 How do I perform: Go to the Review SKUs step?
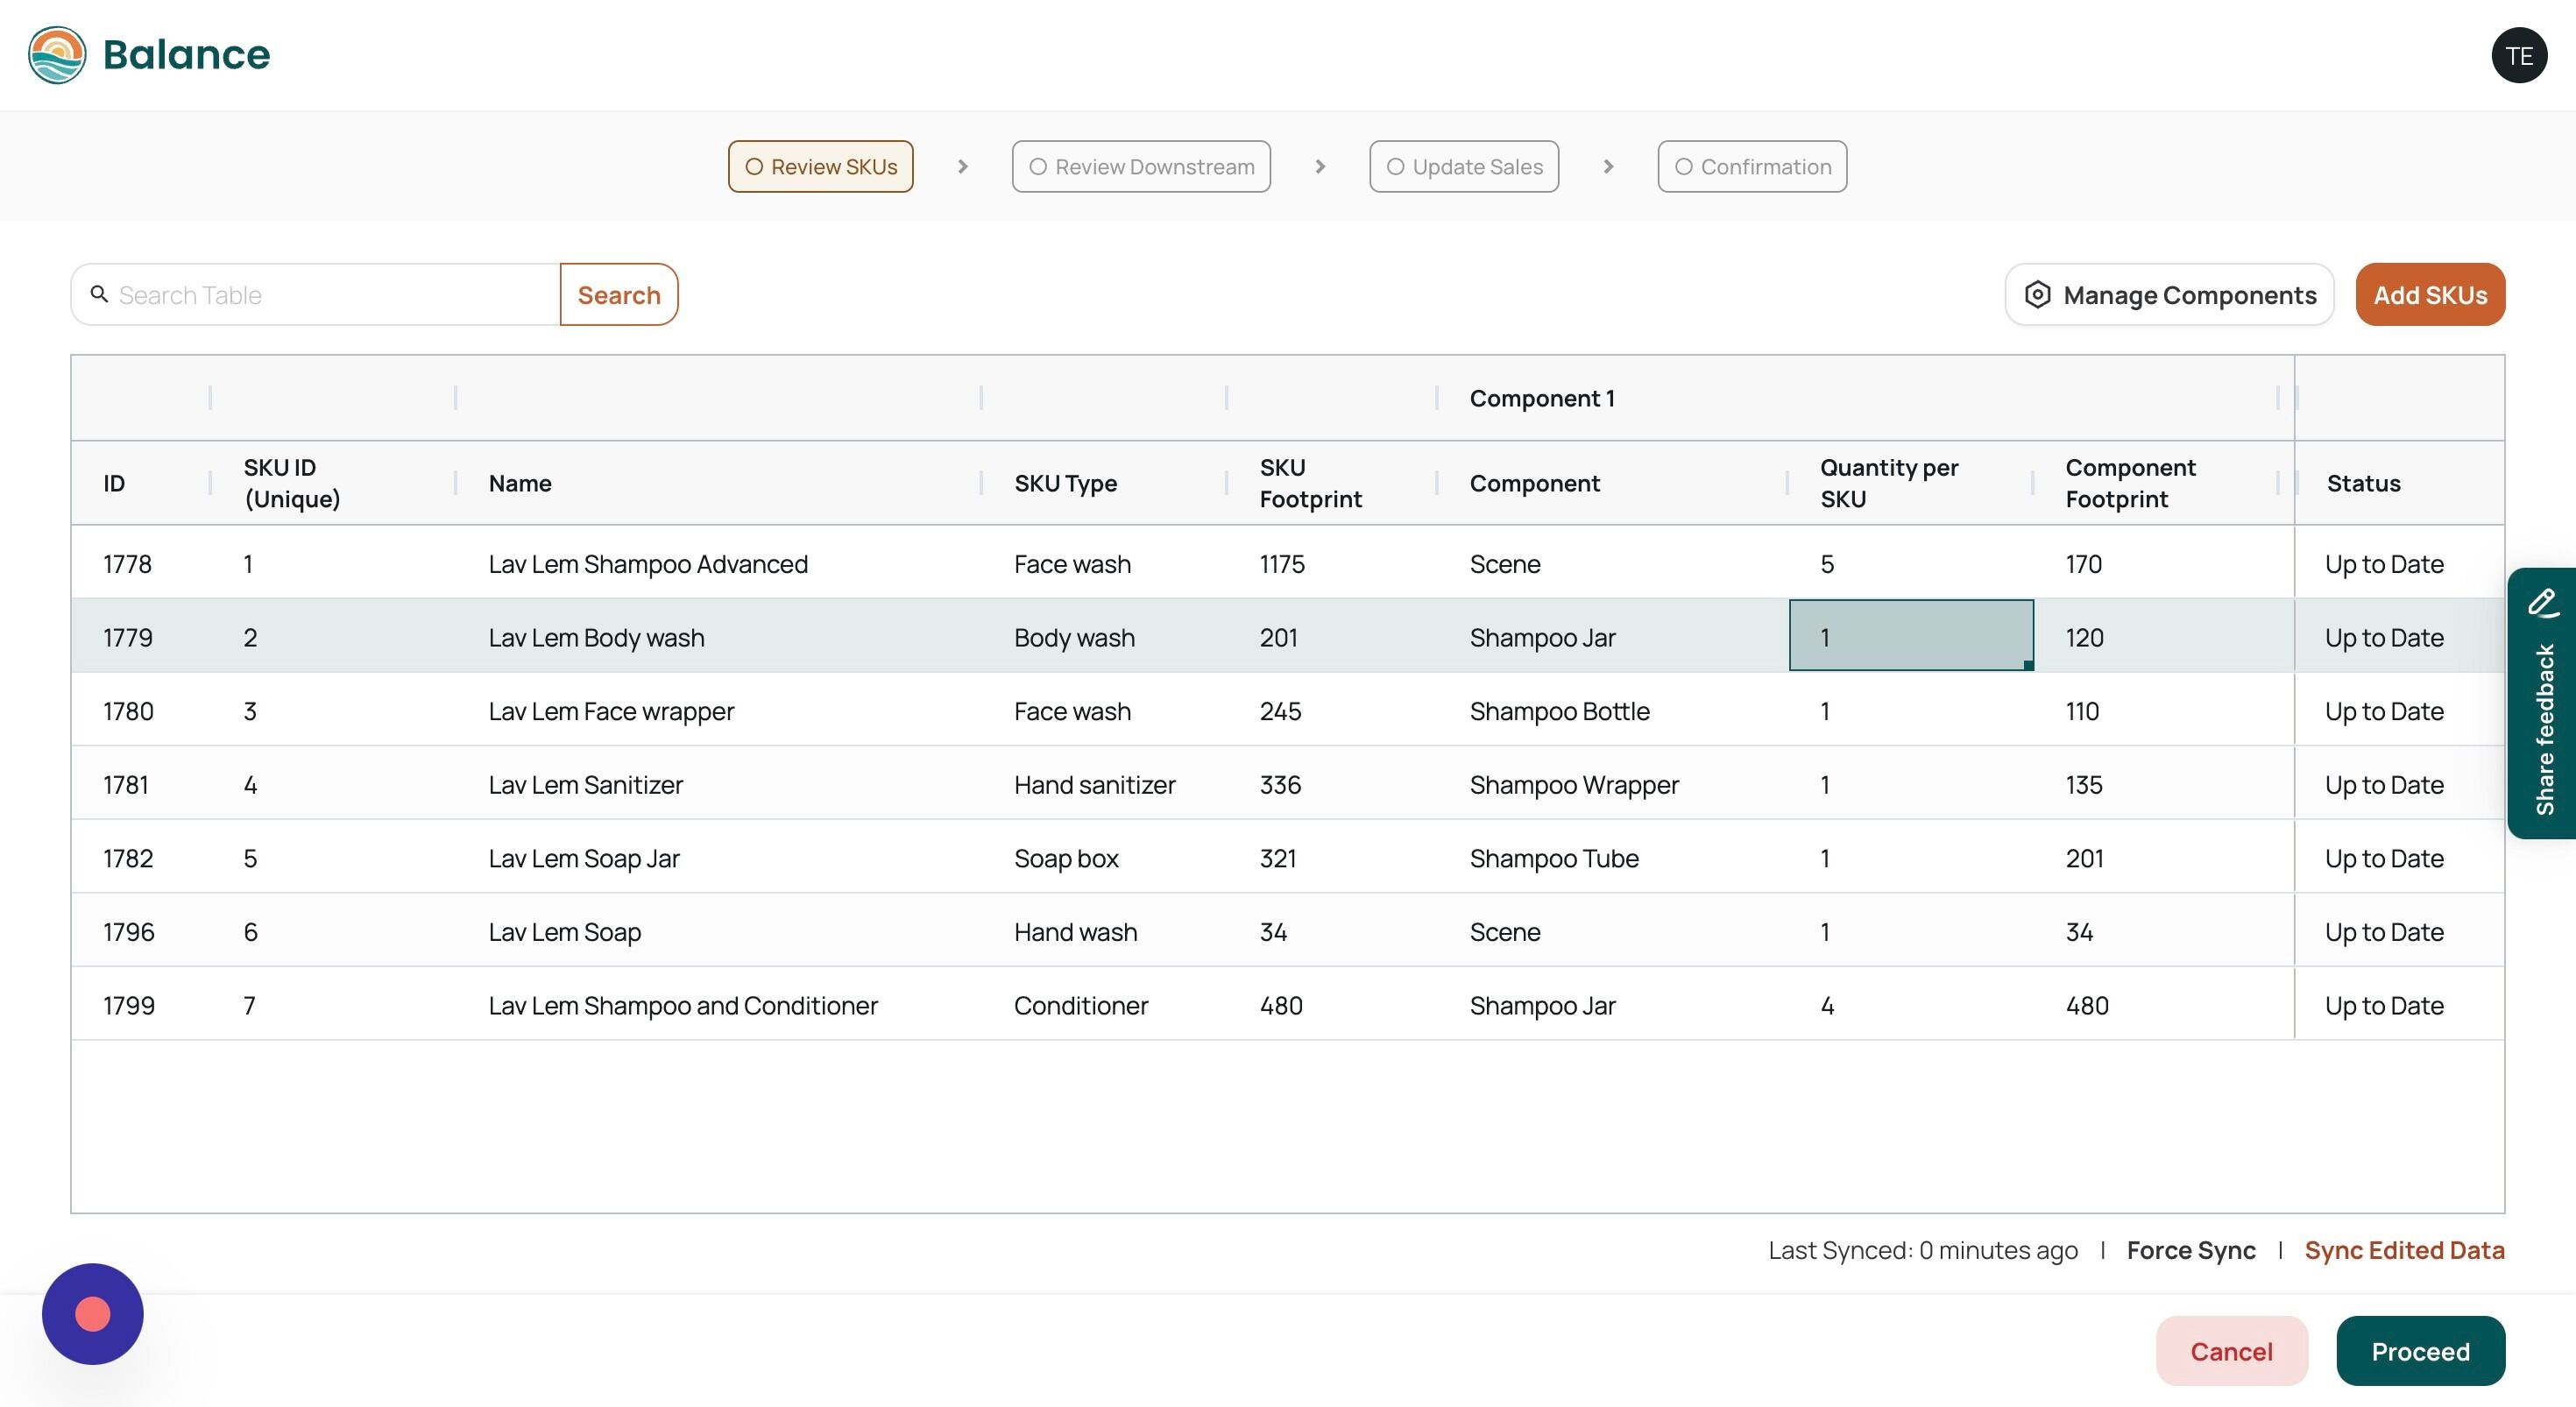click(x=820, y=166)
